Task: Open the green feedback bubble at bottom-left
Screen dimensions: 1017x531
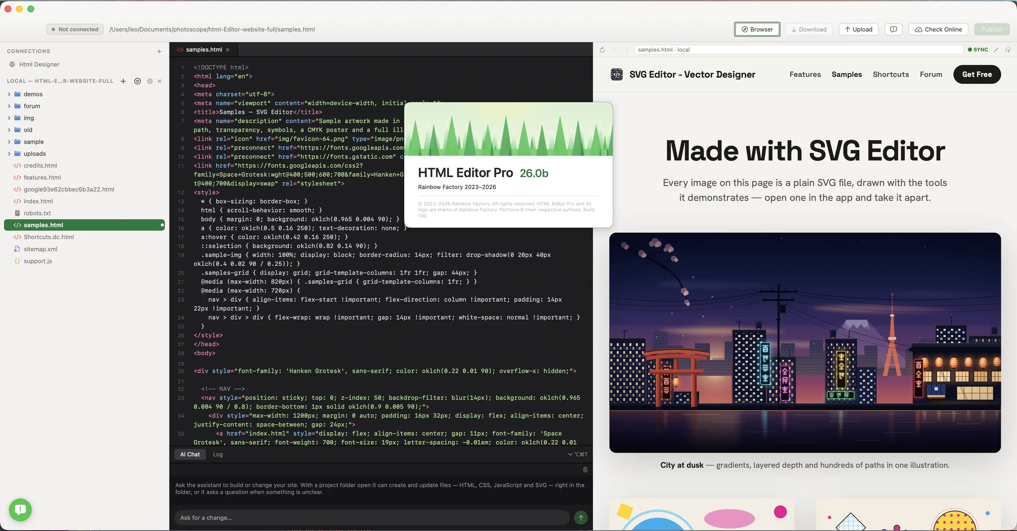Action: pyautogui.click(x=20, y=509)
